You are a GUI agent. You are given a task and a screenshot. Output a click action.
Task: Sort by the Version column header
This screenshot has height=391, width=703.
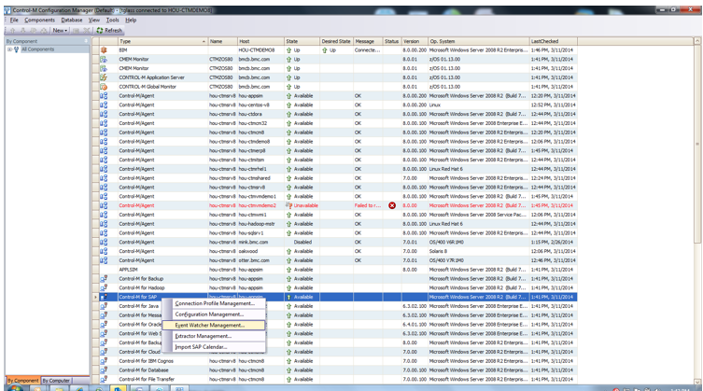coord(415,41)
